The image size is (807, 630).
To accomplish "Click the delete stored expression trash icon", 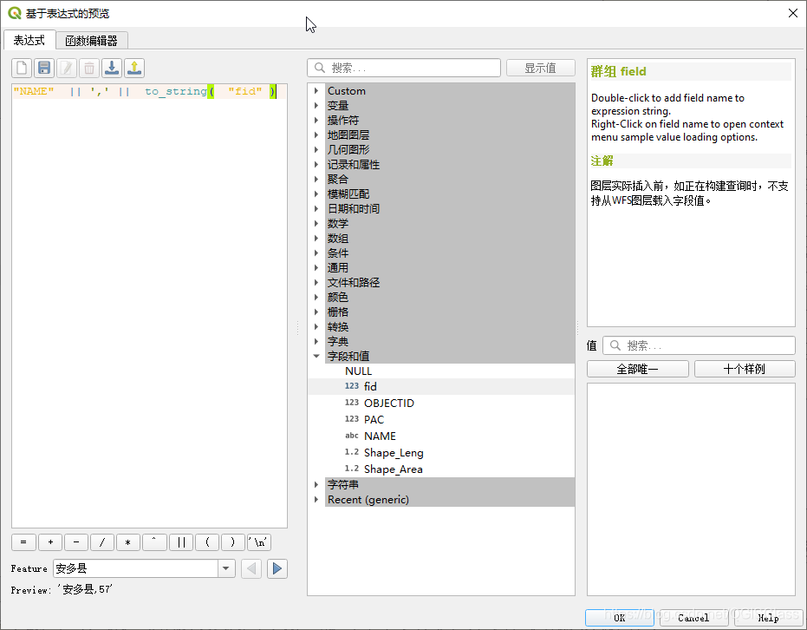I will pos(89,68).
